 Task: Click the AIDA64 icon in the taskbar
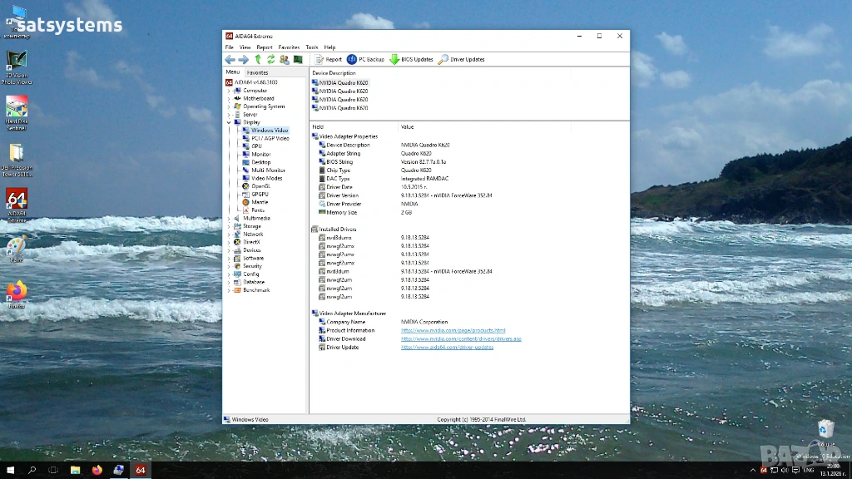coord(141,470)
